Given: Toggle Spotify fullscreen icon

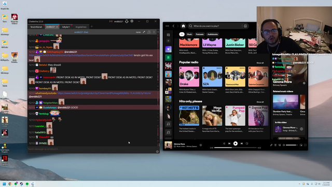Looking at the screenshot, I should pos(305,145).
